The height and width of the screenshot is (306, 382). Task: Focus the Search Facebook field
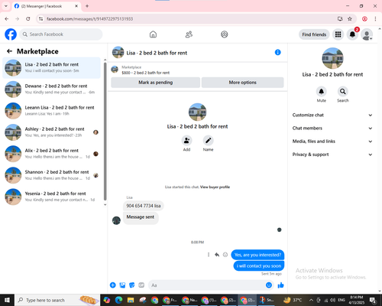[61, 34]
